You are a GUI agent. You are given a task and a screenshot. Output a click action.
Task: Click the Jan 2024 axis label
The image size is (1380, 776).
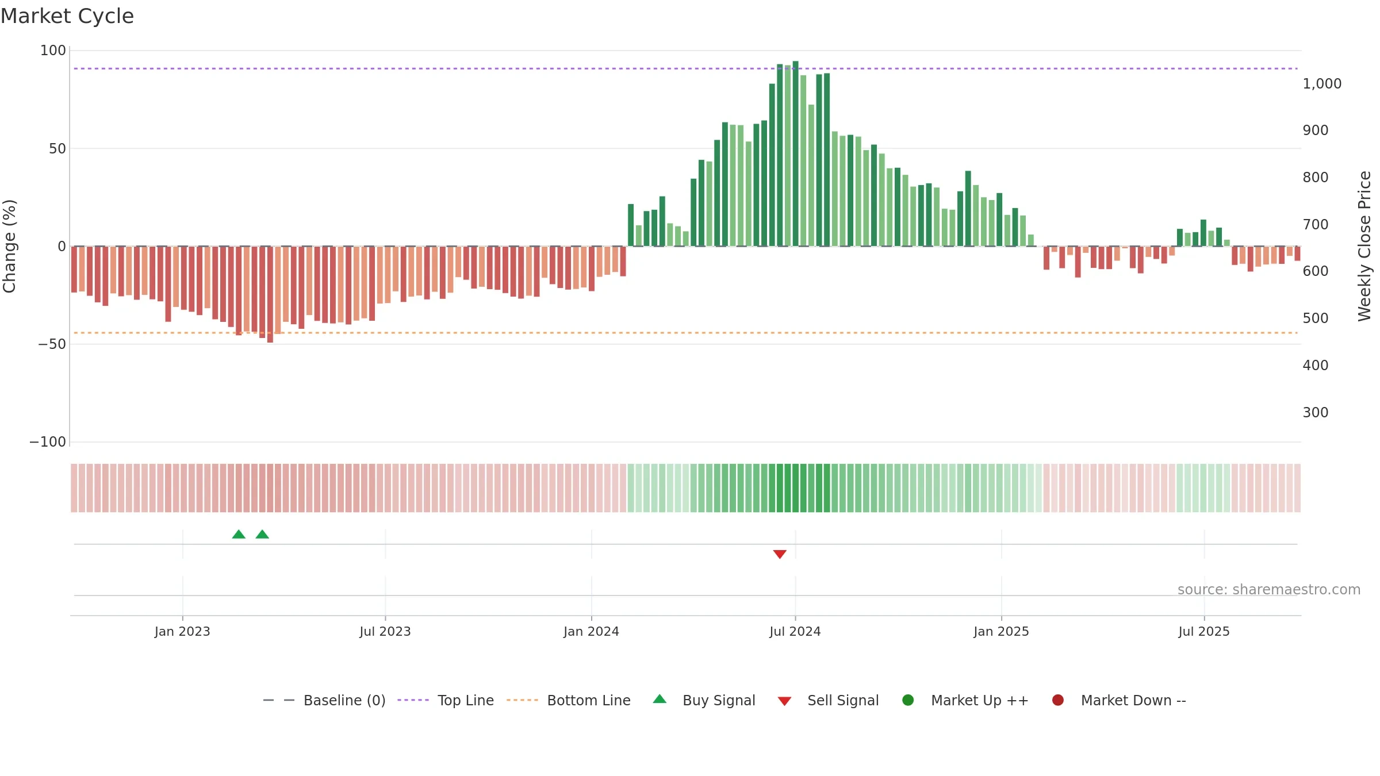click(591, 632)
